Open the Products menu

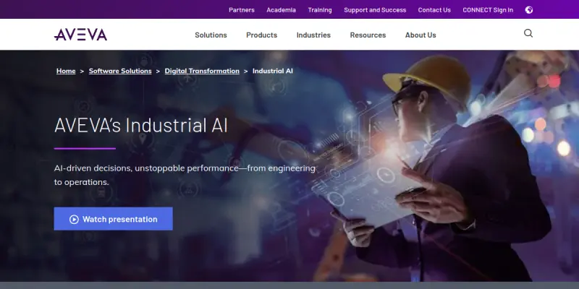261,35
